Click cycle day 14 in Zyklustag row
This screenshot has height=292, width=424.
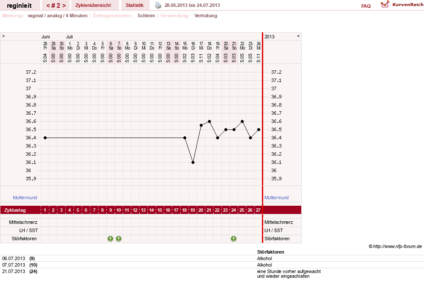tap(152, 210)
